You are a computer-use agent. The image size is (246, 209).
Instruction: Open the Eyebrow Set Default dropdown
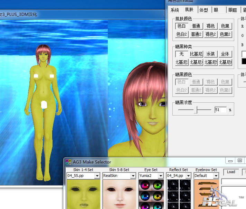216,176
